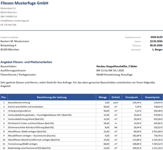Click the unit price 14,04 € for Dichtband

click(132, 123)
